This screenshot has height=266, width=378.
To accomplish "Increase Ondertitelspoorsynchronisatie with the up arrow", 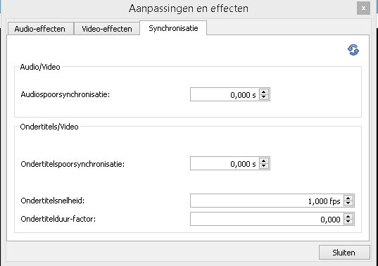I will click(x=264, y=160).
